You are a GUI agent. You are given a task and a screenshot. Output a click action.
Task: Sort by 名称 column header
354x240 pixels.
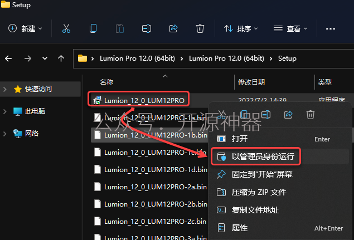pos(106,82)
